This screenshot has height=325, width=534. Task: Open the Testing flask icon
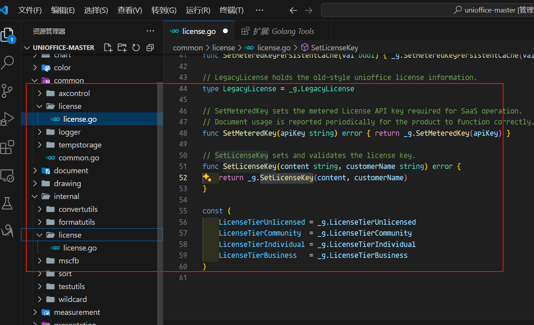(7, 203)
